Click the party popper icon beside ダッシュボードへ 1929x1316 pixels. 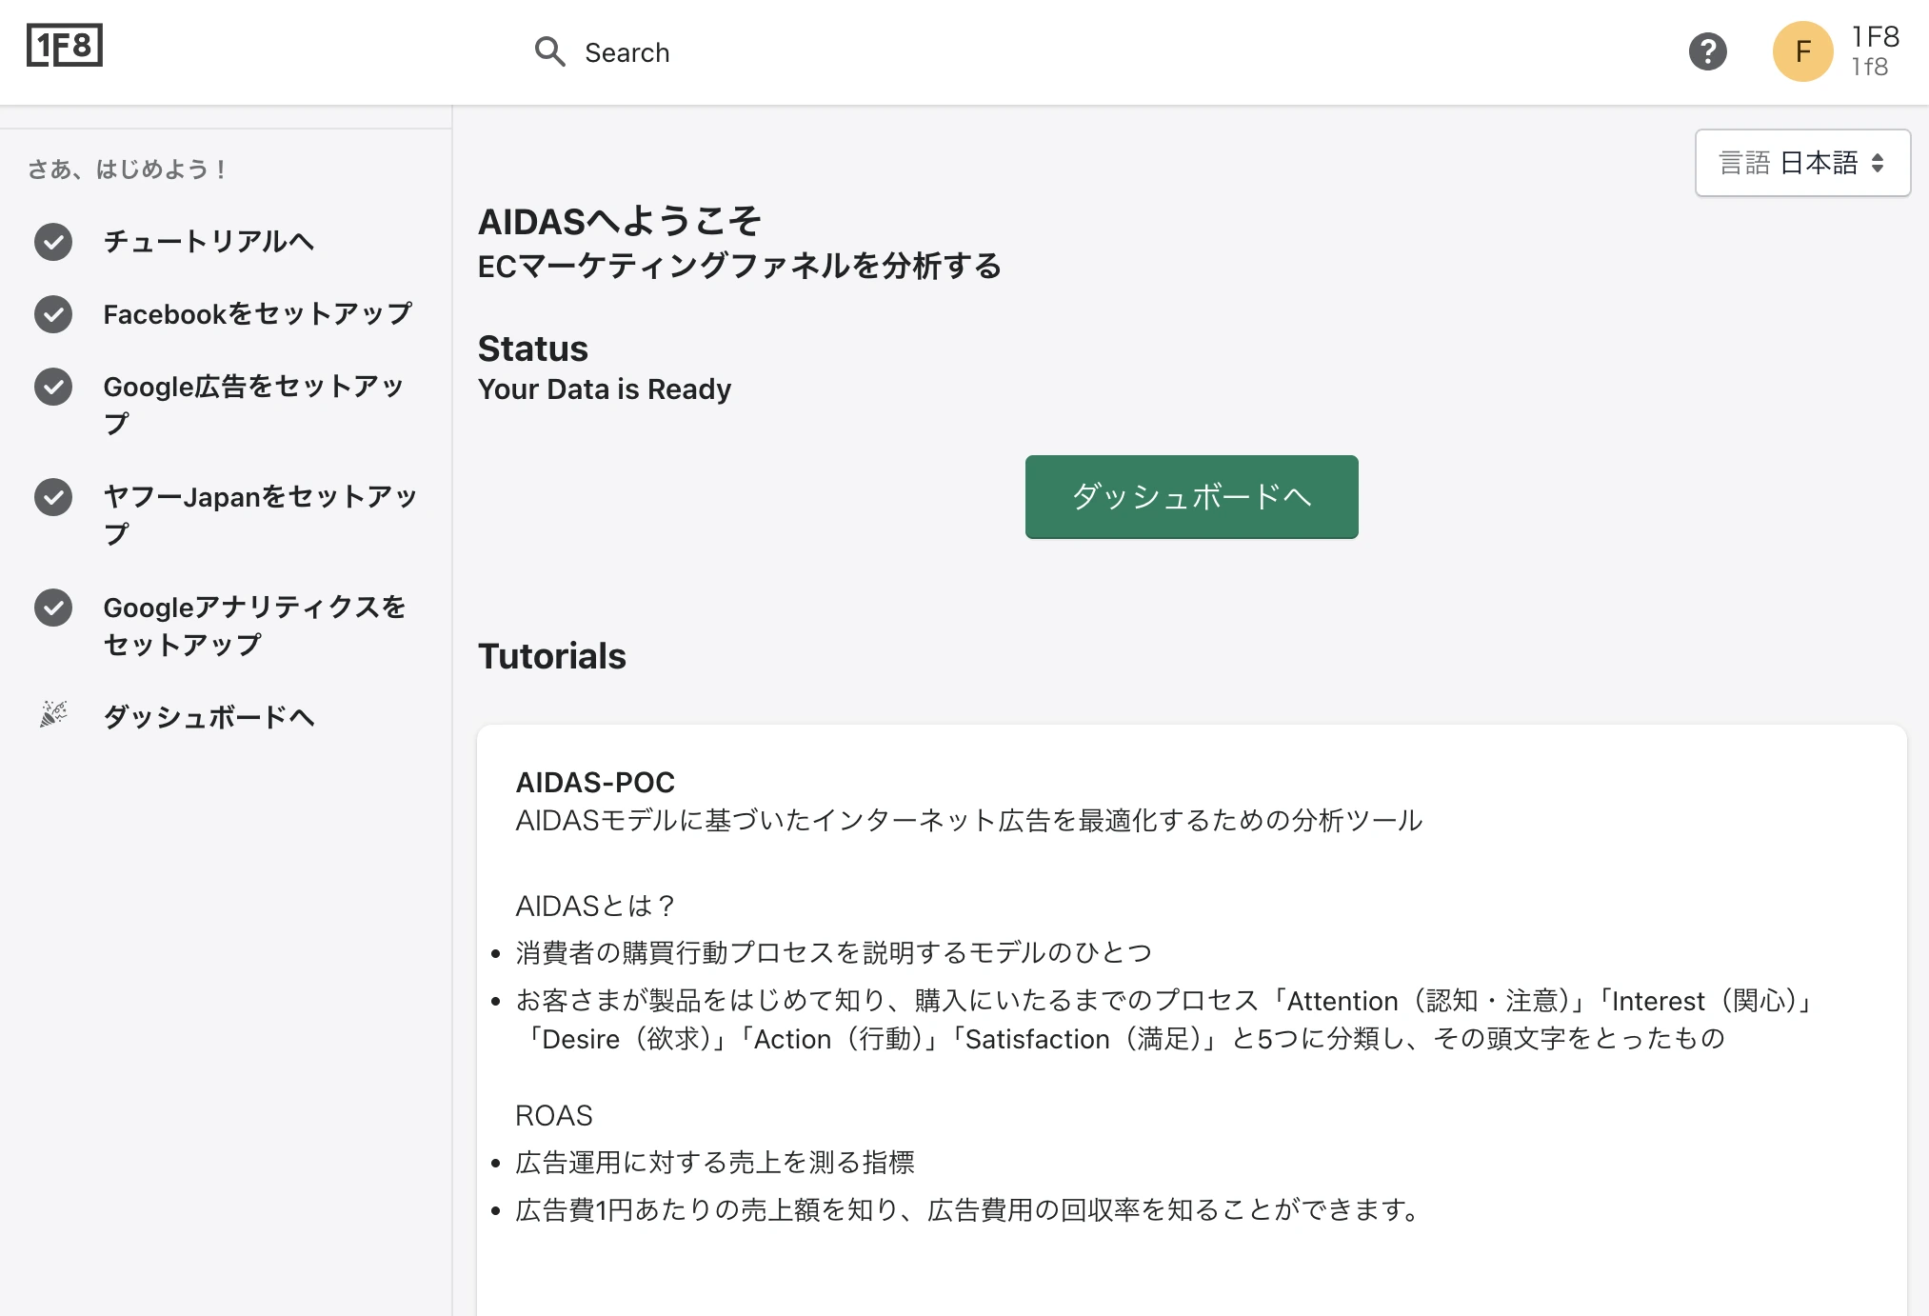click(53, 714)
